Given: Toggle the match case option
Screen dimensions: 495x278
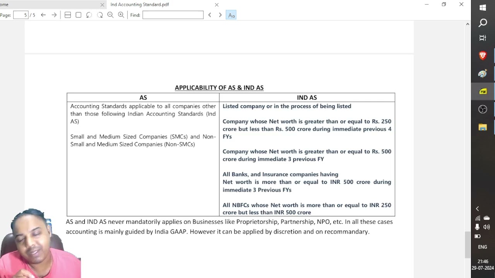Looking at the screenshot, I should pos(231,15).
